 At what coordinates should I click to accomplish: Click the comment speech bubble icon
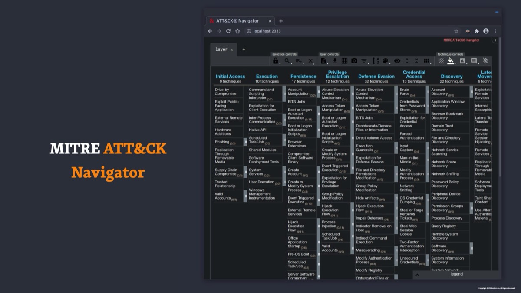[474, 61]
